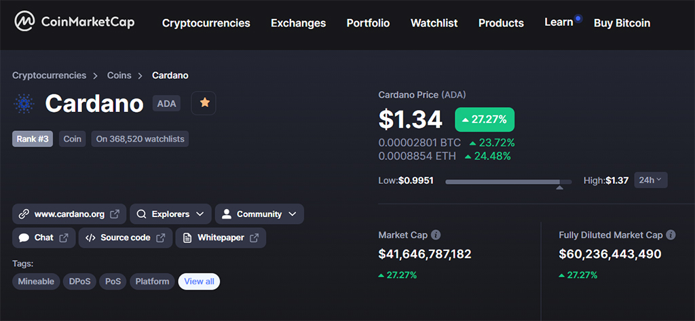Open the 24h range period dropdown

pyautogui.click(x=651, y=180)
